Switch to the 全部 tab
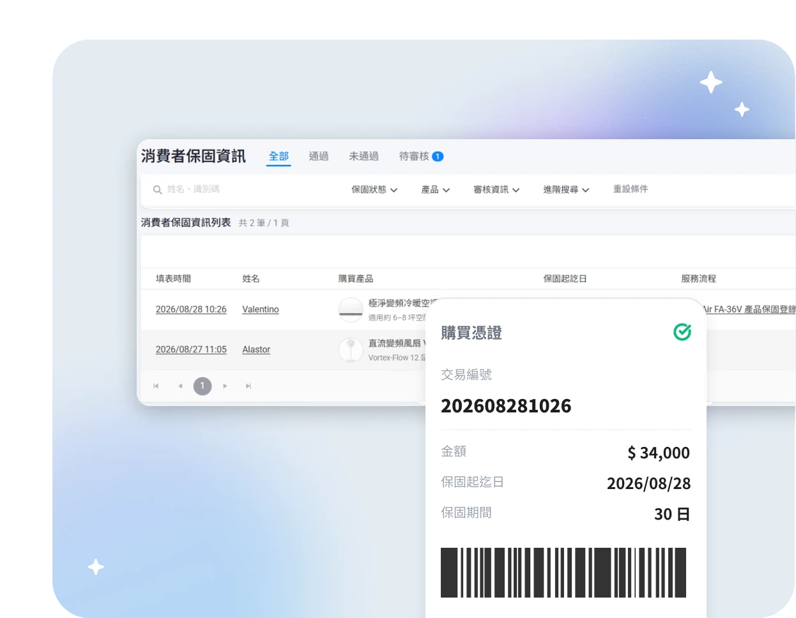The height and width of the screenshot is (618, 796). pos(279,156)
